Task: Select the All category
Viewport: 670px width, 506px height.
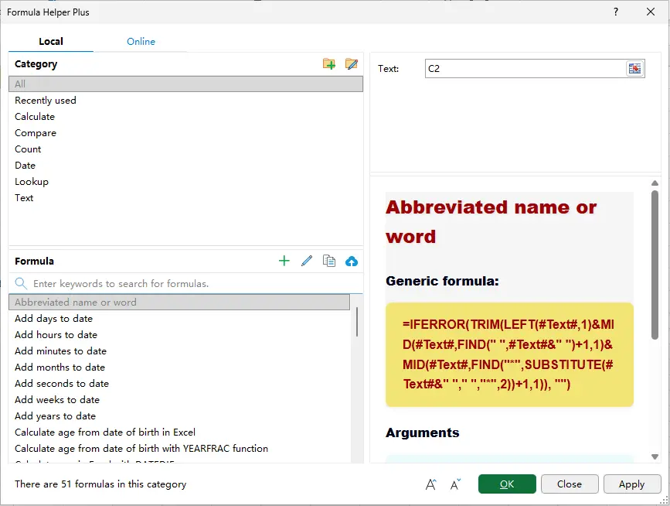Action: pos(186,84)
